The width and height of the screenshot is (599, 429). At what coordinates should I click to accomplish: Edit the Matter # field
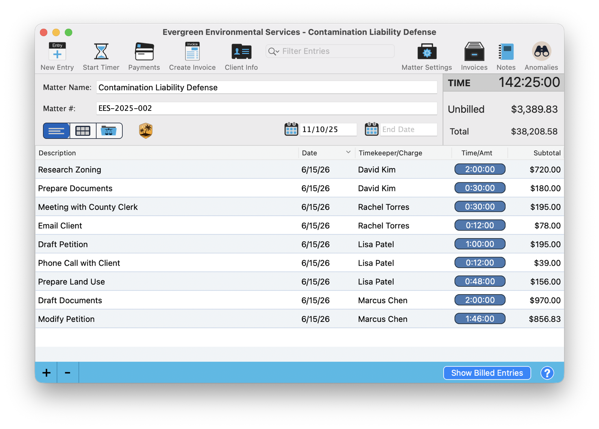[x=267, y=109]
